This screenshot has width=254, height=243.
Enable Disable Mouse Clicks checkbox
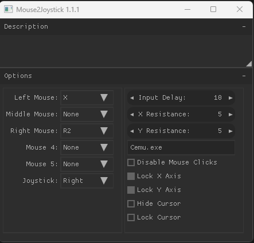tap(131, 162)
